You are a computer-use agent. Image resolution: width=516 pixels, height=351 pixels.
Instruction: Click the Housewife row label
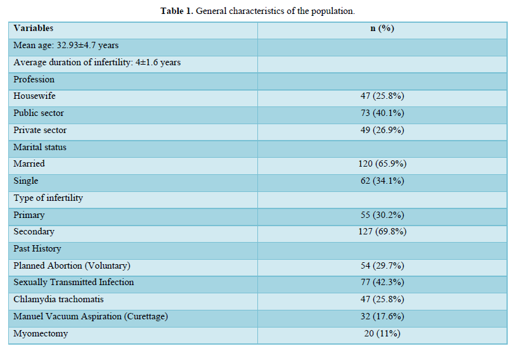34,96
